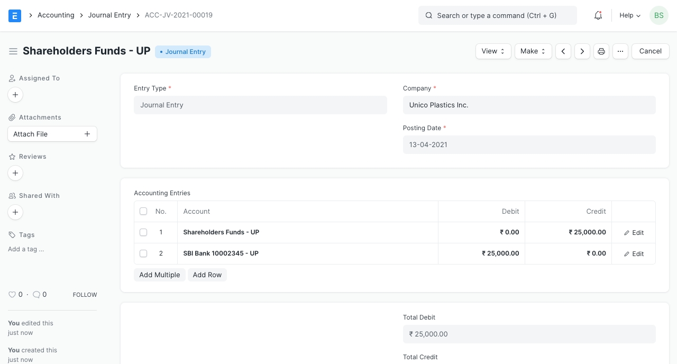Check the SBI Bank 10002345 row
The width and height of the screenshot is (677, 364).
143,253
